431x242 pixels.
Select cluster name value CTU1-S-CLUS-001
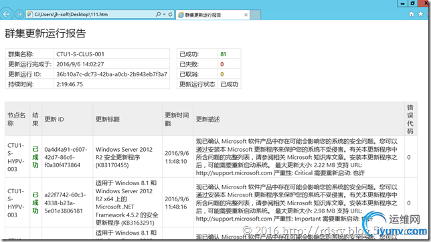pos(80,54)
